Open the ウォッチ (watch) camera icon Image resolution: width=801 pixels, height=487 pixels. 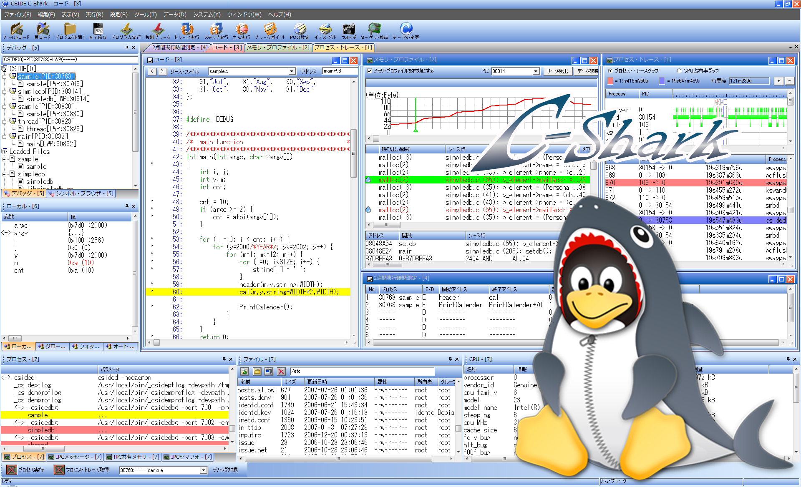pos(348,28)
